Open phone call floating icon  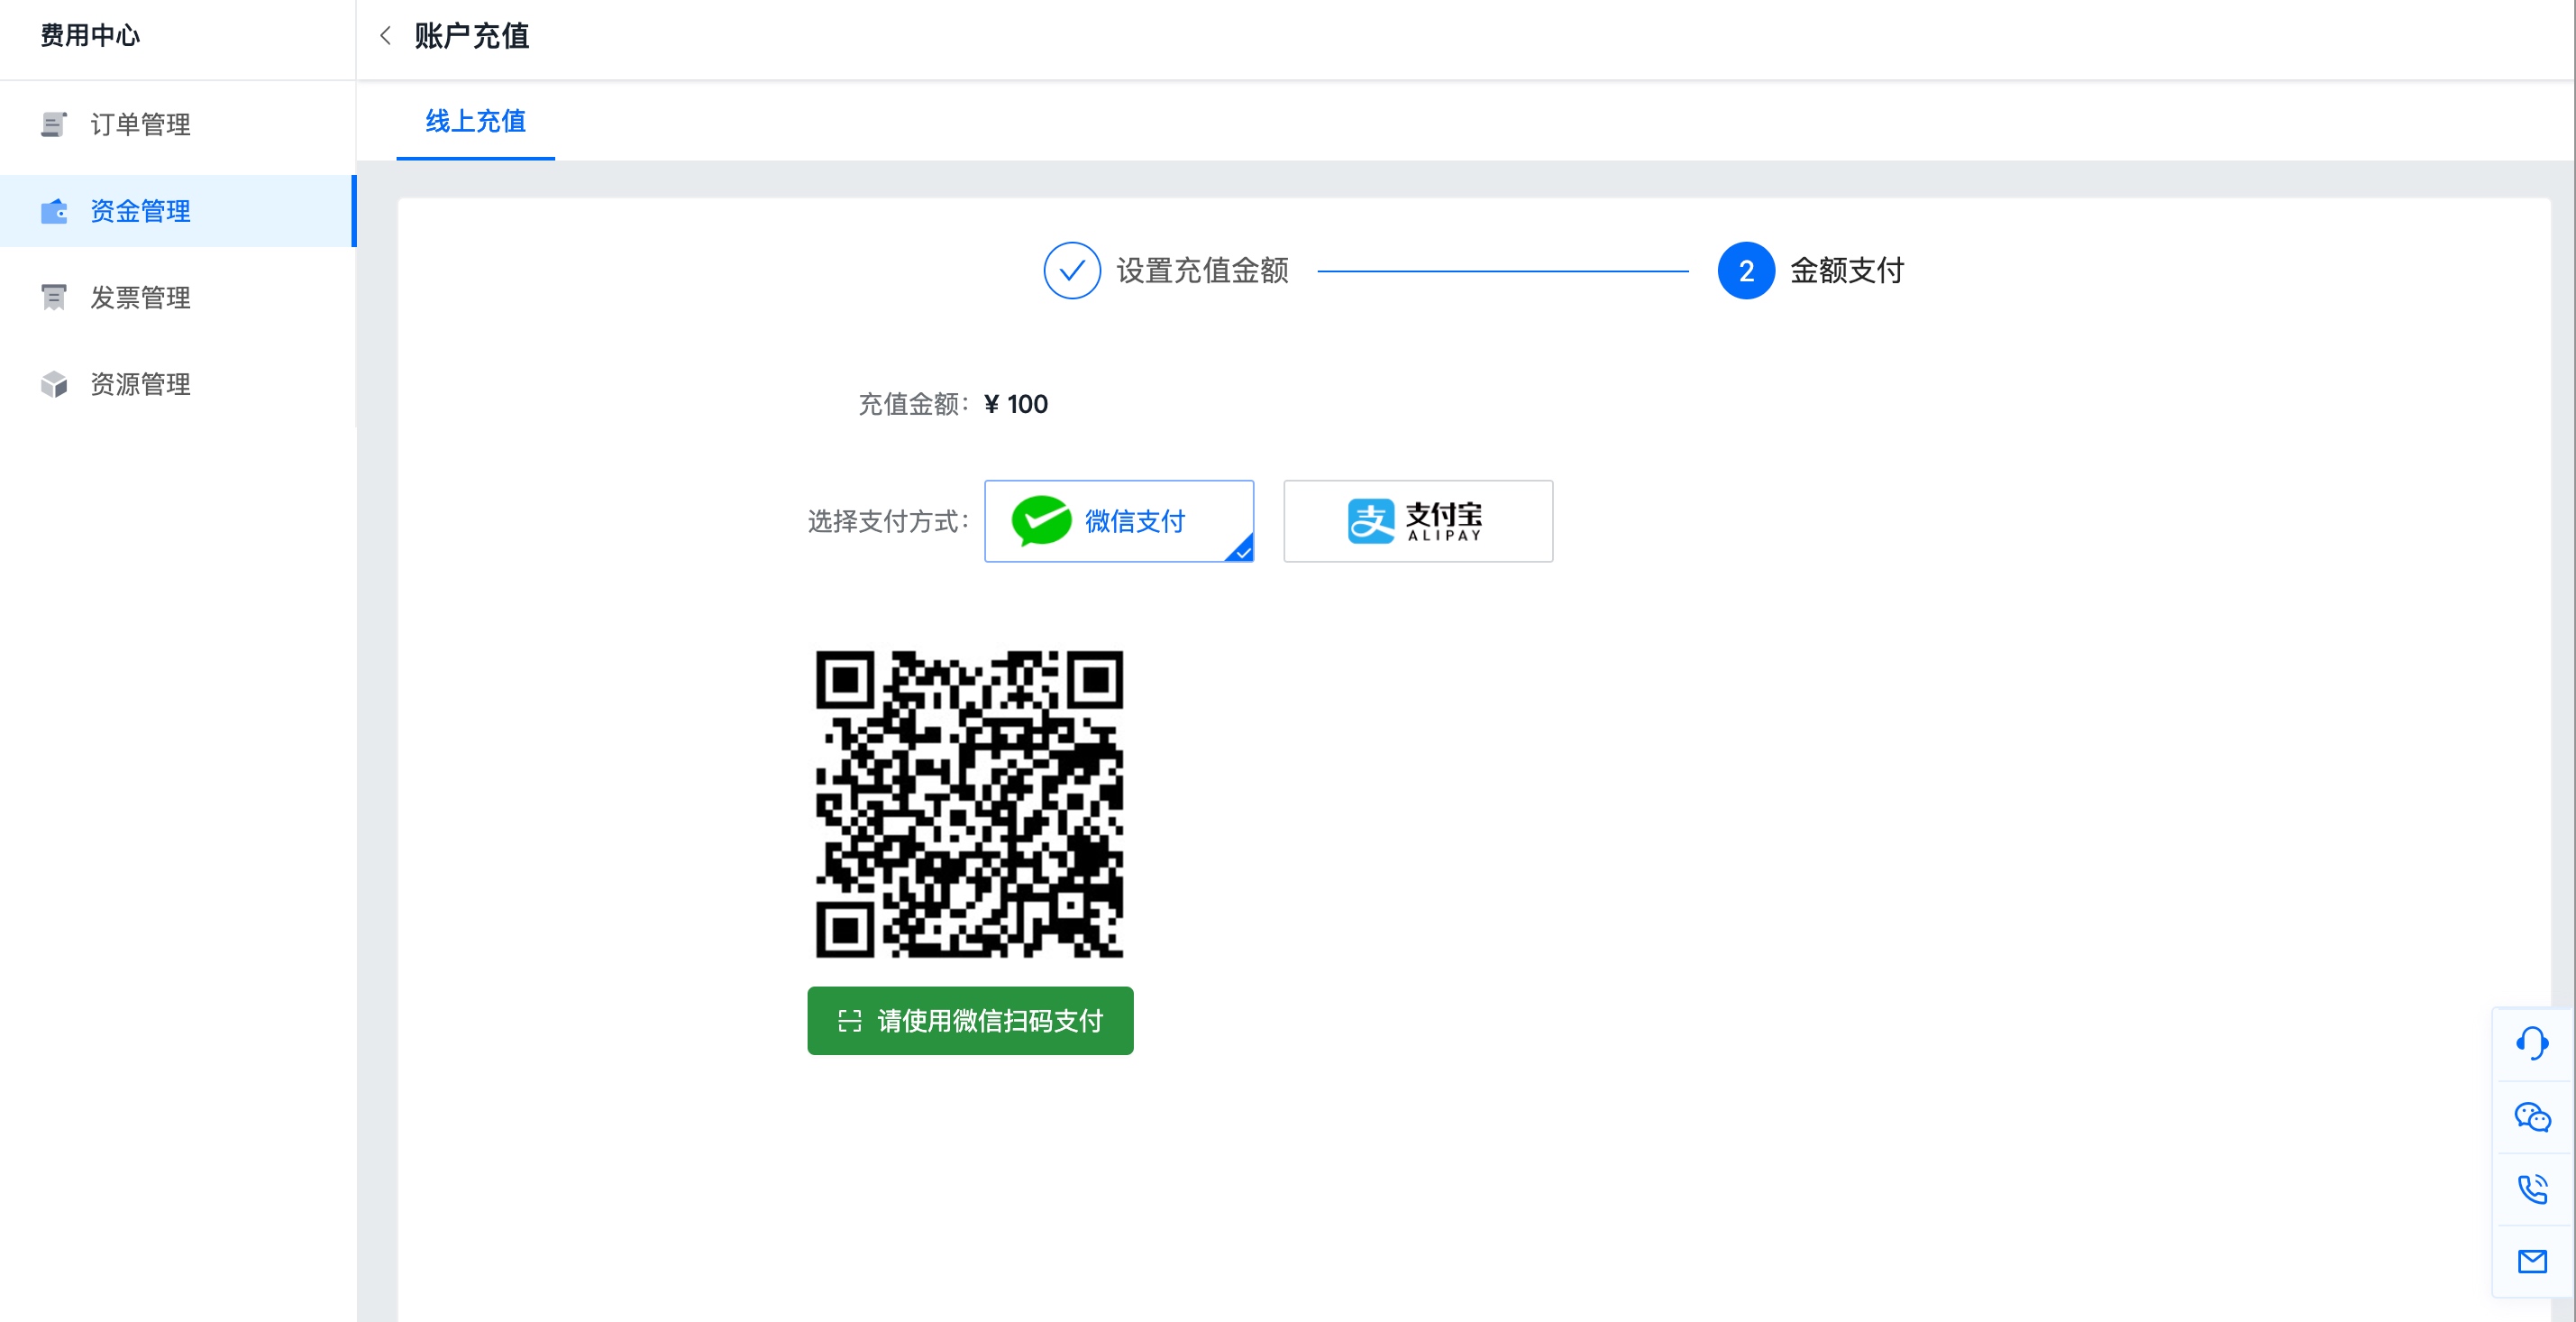coord(2532,1189)
